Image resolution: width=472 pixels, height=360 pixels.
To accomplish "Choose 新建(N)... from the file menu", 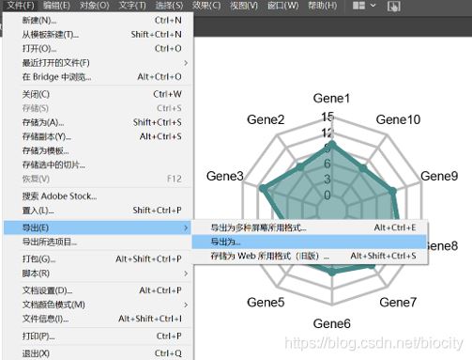I will [99, 21].
